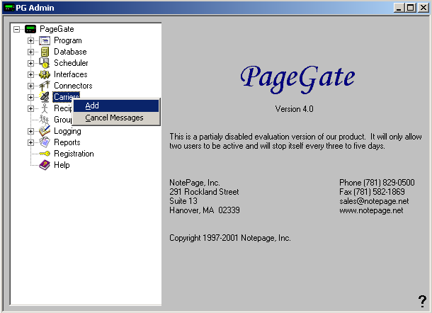This screenshot has width=432, height=313.
Task: Select the Logging tree label
Action: 67,131
